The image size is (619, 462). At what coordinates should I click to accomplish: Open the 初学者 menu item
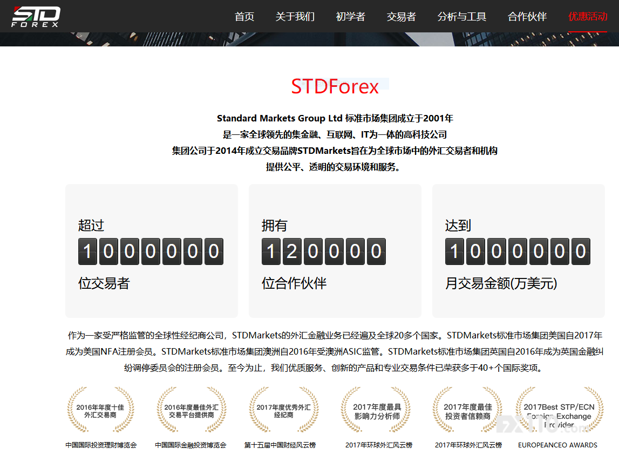pyautogui.click(x=351, y=17)
